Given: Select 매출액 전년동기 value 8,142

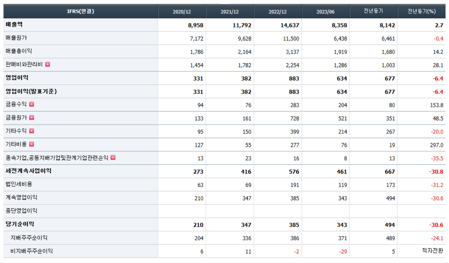Looking at the screenshot, I should tap(387, 25).
